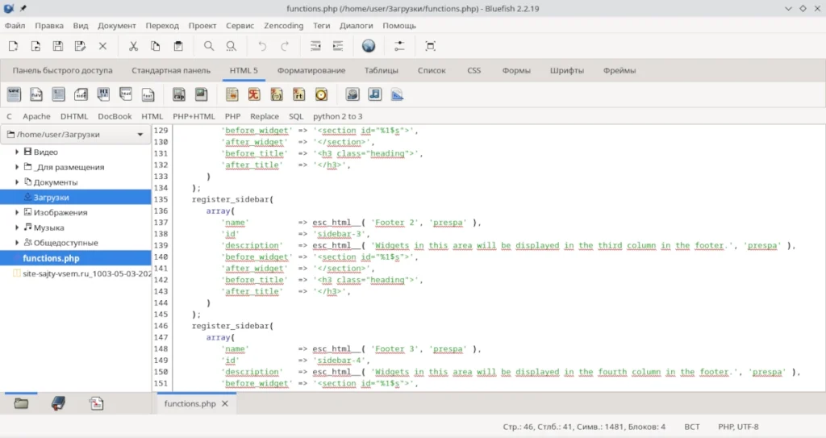Indent selected lines icon
Viewport: 826px width, 438px height.
coord(338,47)
